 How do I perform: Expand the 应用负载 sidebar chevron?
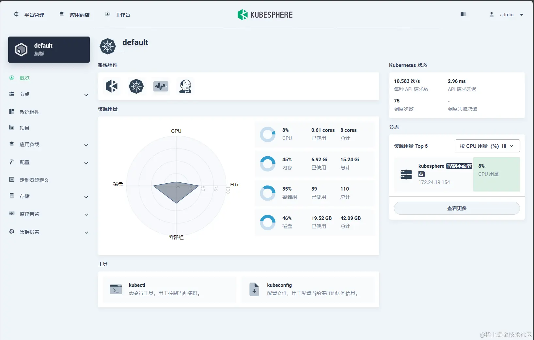pyautogui.click(x=86, y=145)
